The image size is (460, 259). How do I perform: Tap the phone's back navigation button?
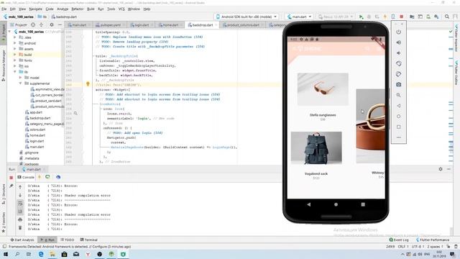coord(308,204)
